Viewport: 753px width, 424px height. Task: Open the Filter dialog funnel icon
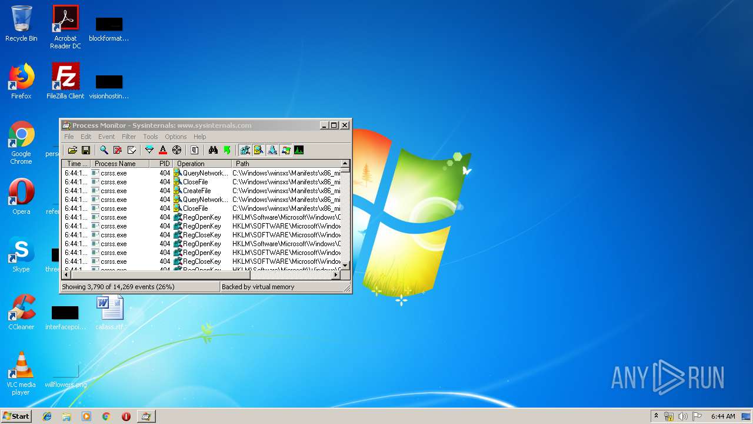149,150
